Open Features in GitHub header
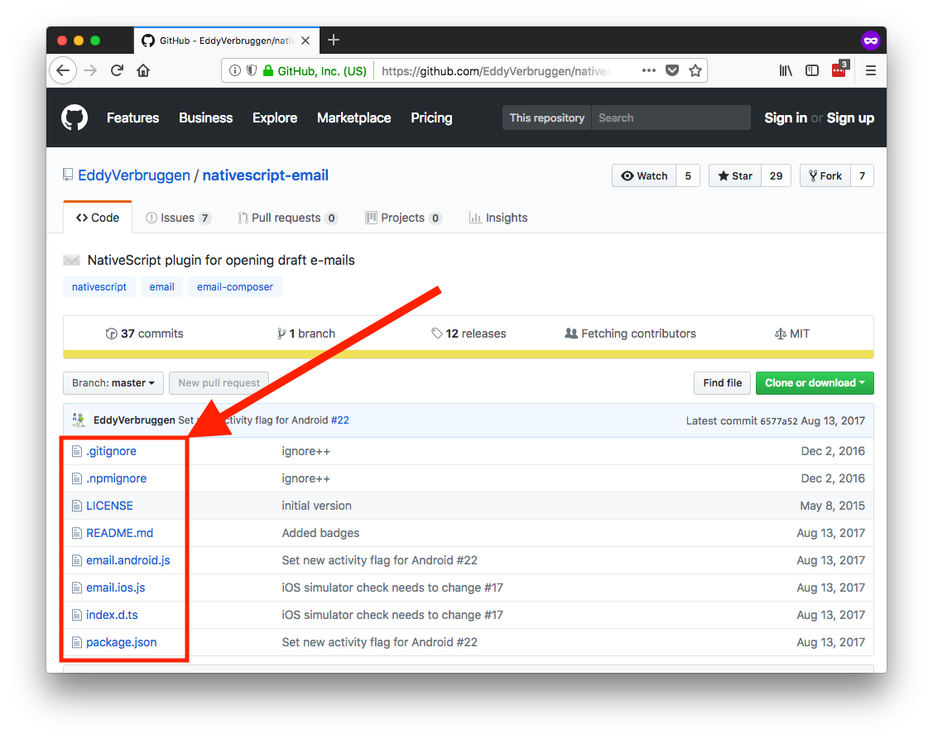 pyautogui.click(x=132, y=118)
